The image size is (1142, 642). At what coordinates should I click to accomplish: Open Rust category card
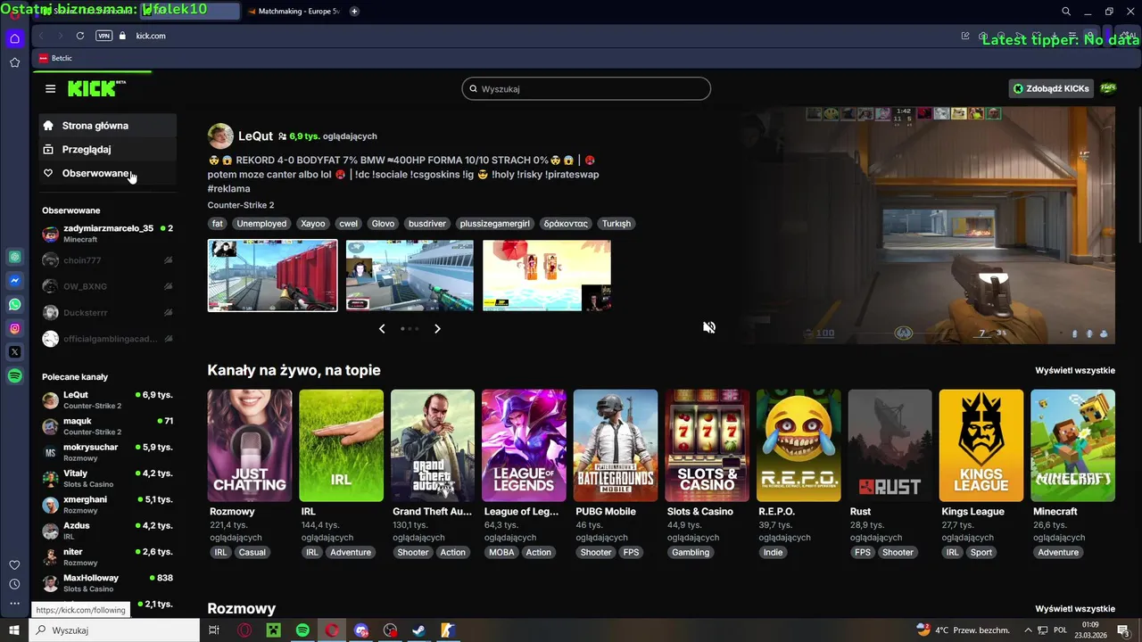[x=890, y=445]
